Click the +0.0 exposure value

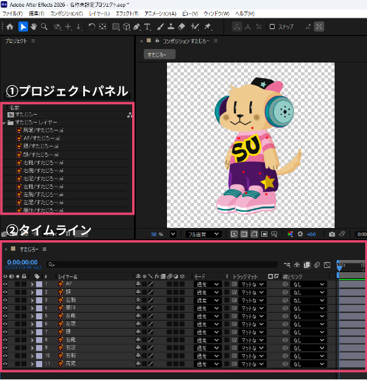tap(311, 234)
